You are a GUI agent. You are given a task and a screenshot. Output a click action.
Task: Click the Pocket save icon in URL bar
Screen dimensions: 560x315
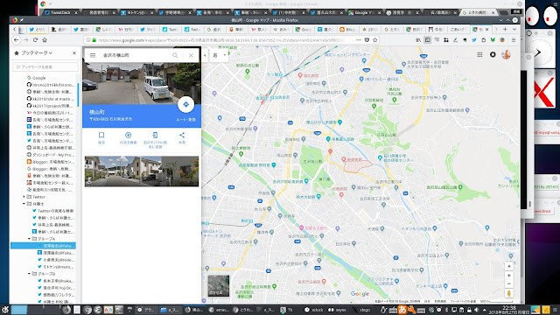coord(367,40)
